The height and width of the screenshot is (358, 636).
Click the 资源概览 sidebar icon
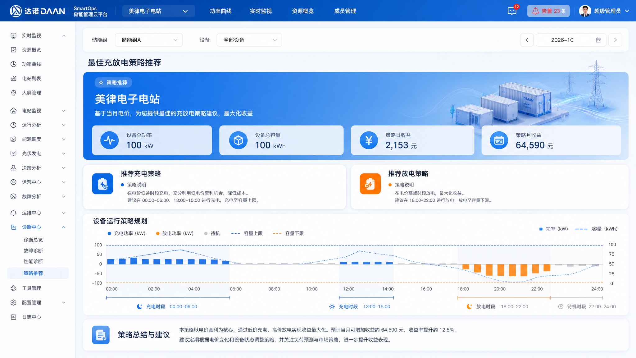13,50
